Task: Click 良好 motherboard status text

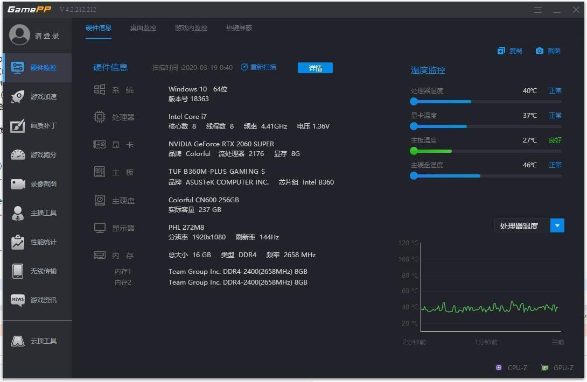Action: click(x=555, y=140)
